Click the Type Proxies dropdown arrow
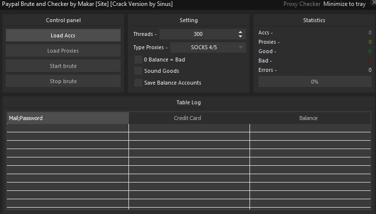Viewport: 376px width, 214px height. coord(241,47)
